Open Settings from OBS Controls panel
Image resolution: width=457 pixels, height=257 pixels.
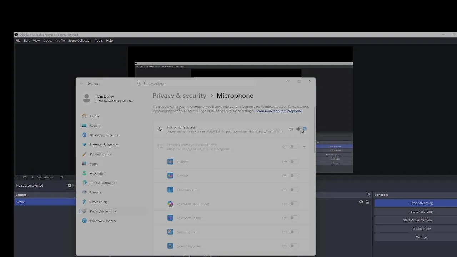pyautogui.click(x=421, y=237)
